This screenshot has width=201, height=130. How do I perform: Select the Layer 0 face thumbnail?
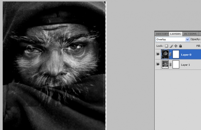point(165,54)
